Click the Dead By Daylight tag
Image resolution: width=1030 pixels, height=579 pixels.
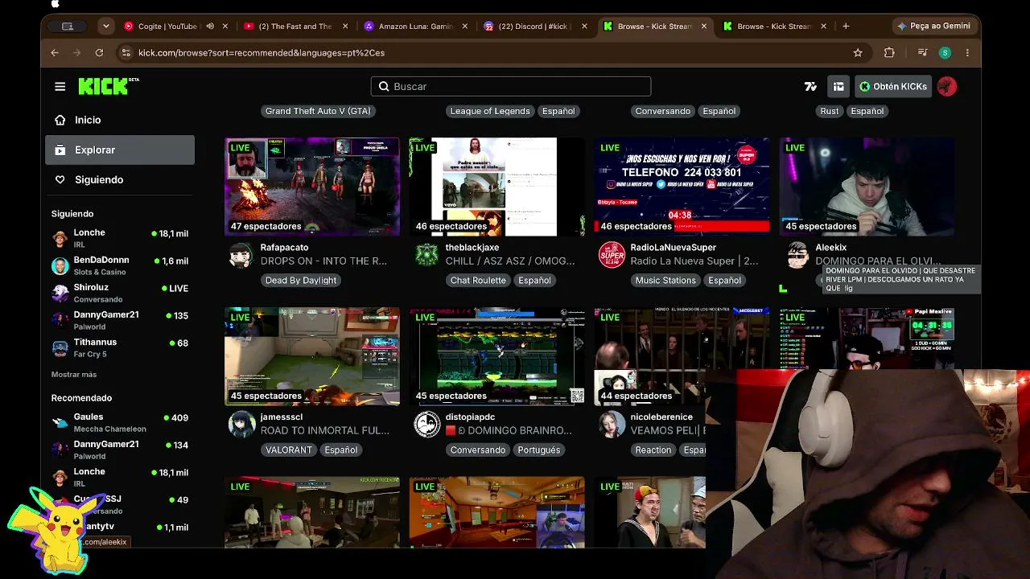301,280
